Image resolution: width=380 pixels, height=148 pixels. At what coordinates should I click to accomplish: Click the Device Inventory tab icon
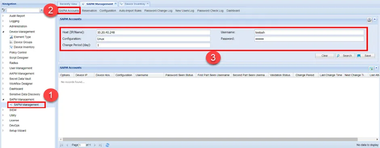point(122,4)
